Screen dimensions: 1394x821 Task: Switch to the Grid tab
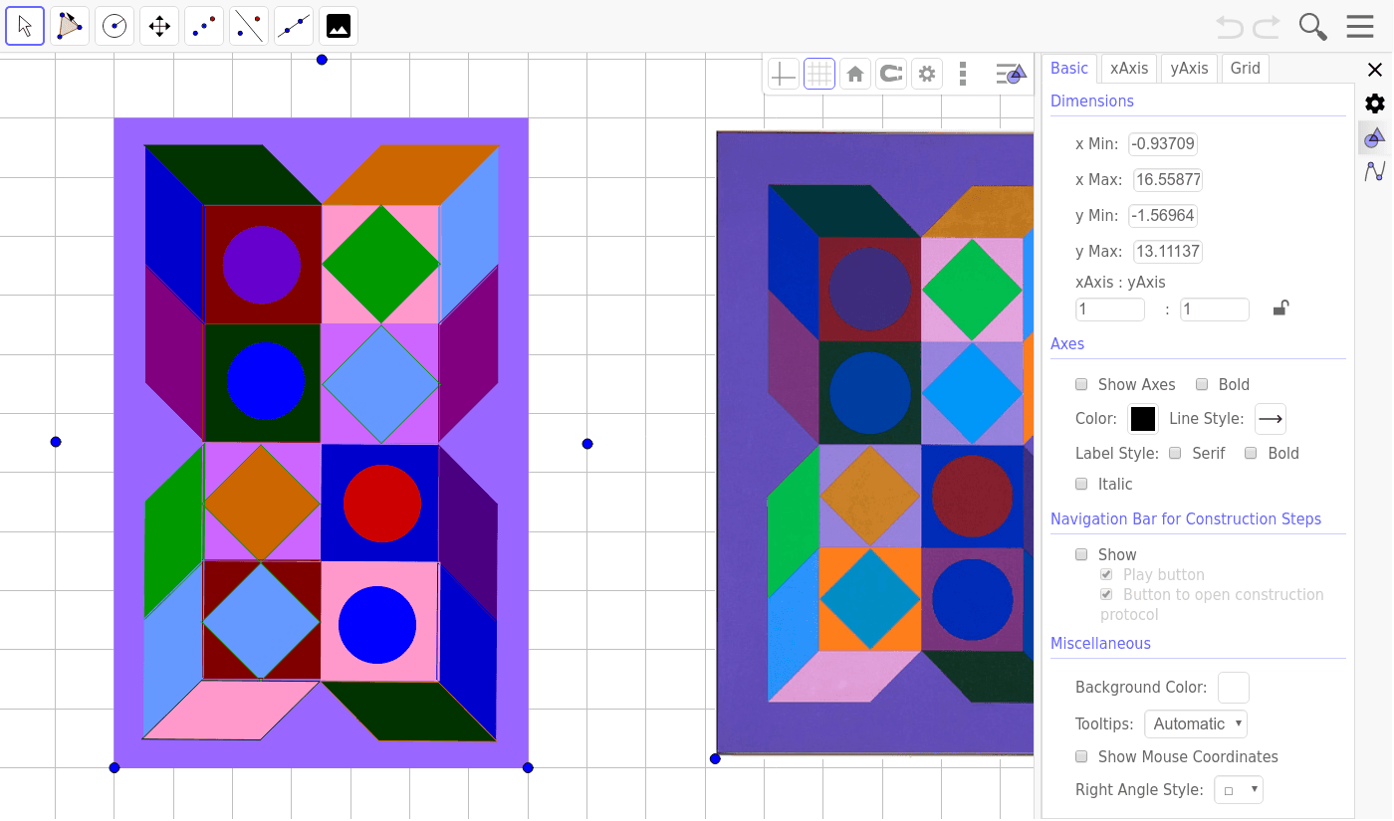(1246, 68)
